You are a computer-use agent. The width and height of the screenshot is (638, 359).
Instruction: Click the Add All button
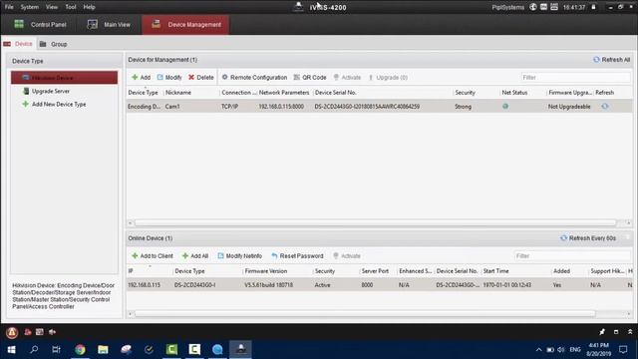195,256
